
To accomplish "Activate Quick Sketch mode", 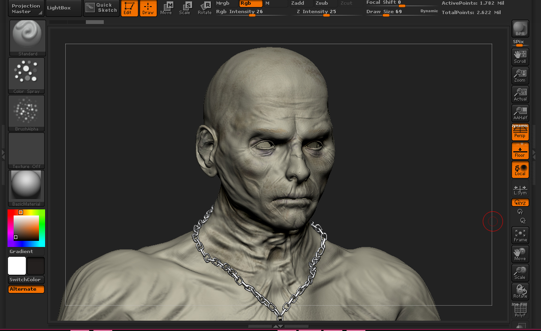I will [101, 8].
